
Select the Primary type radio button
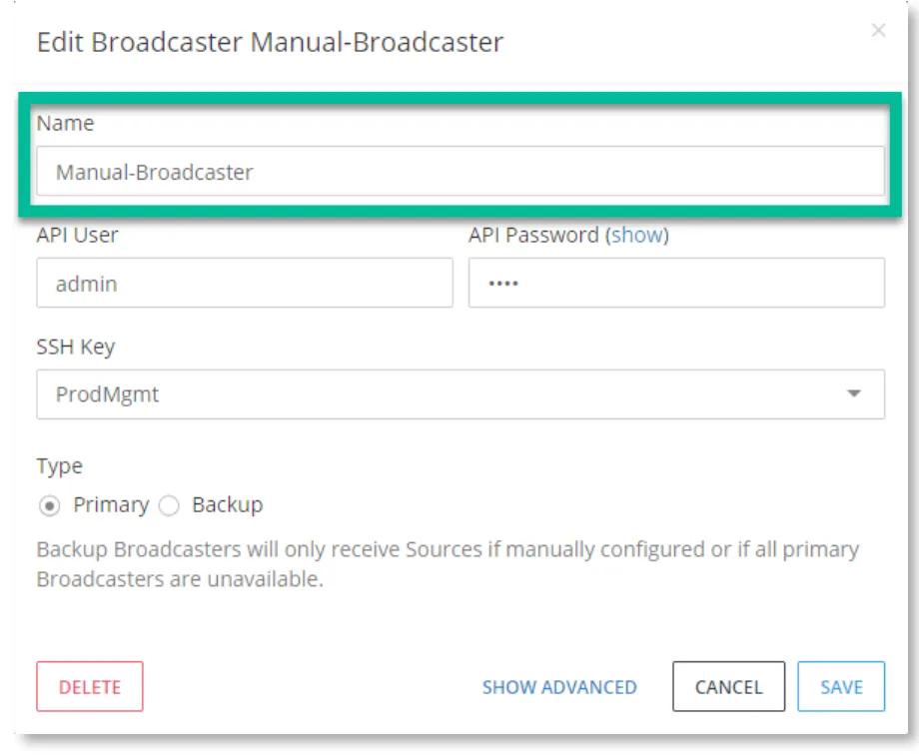coord(49,505)
